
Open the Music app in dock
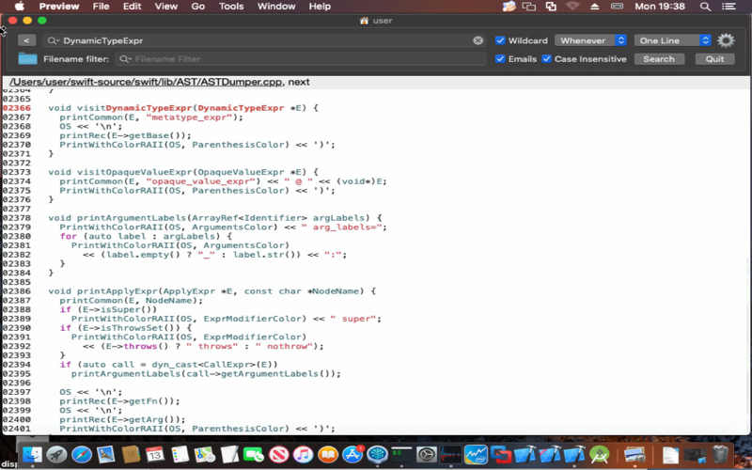tap(303, 454)
